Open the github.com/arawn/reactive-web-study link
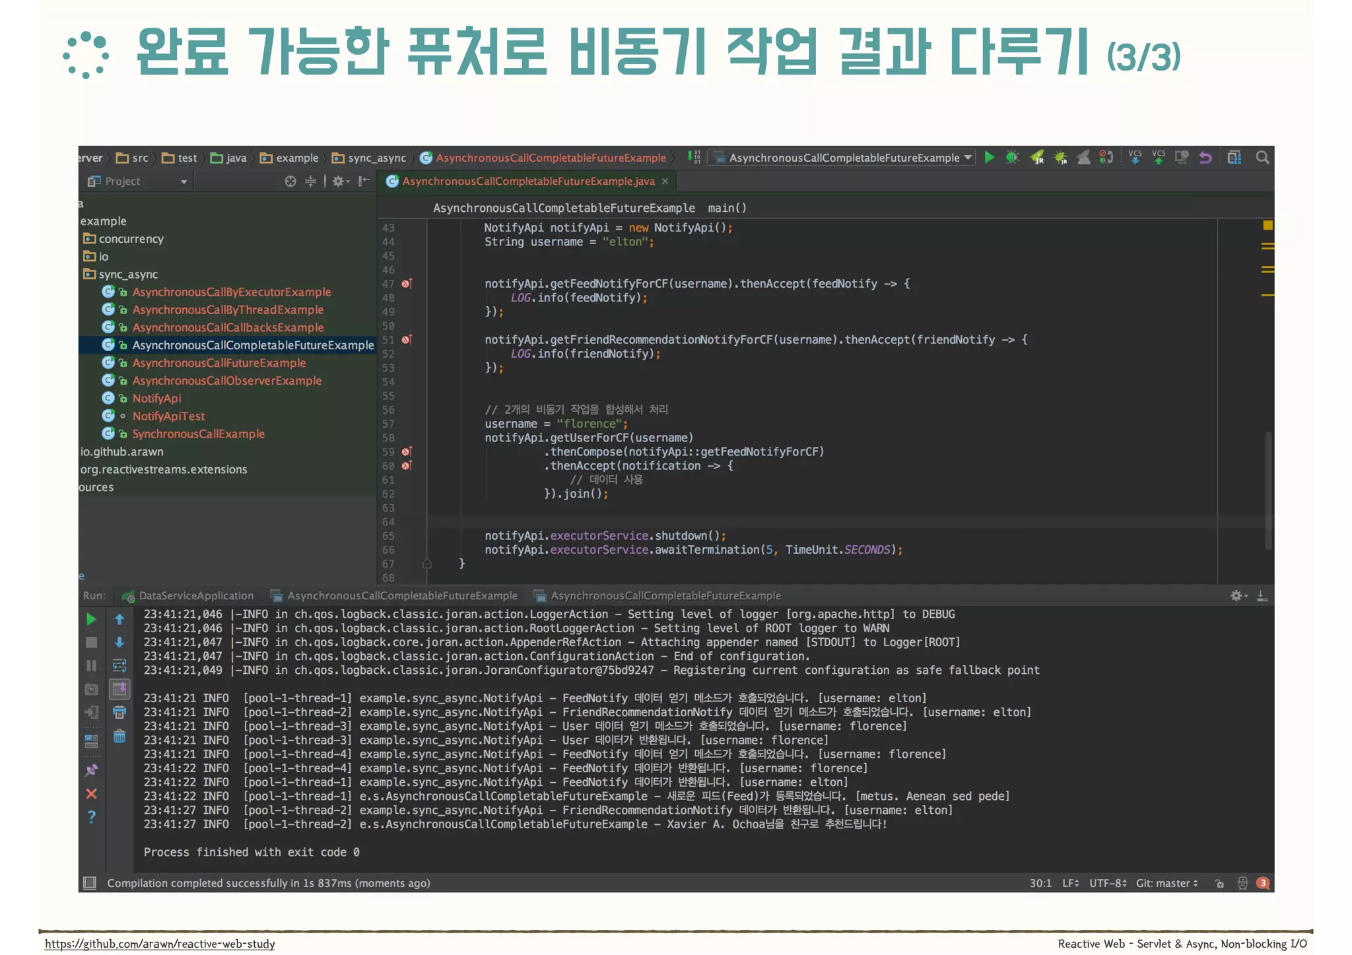Image resolution: width=1352 pixels, height=955 pixels. [160, 944]
